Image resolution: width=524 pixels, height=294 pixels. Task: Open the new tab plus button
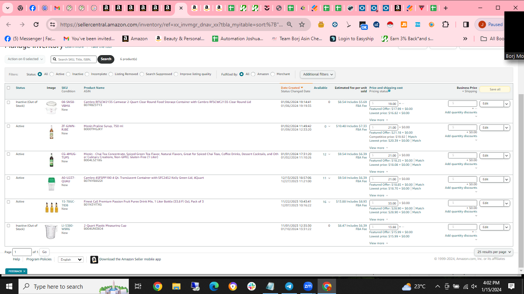[x=445, y=8]
